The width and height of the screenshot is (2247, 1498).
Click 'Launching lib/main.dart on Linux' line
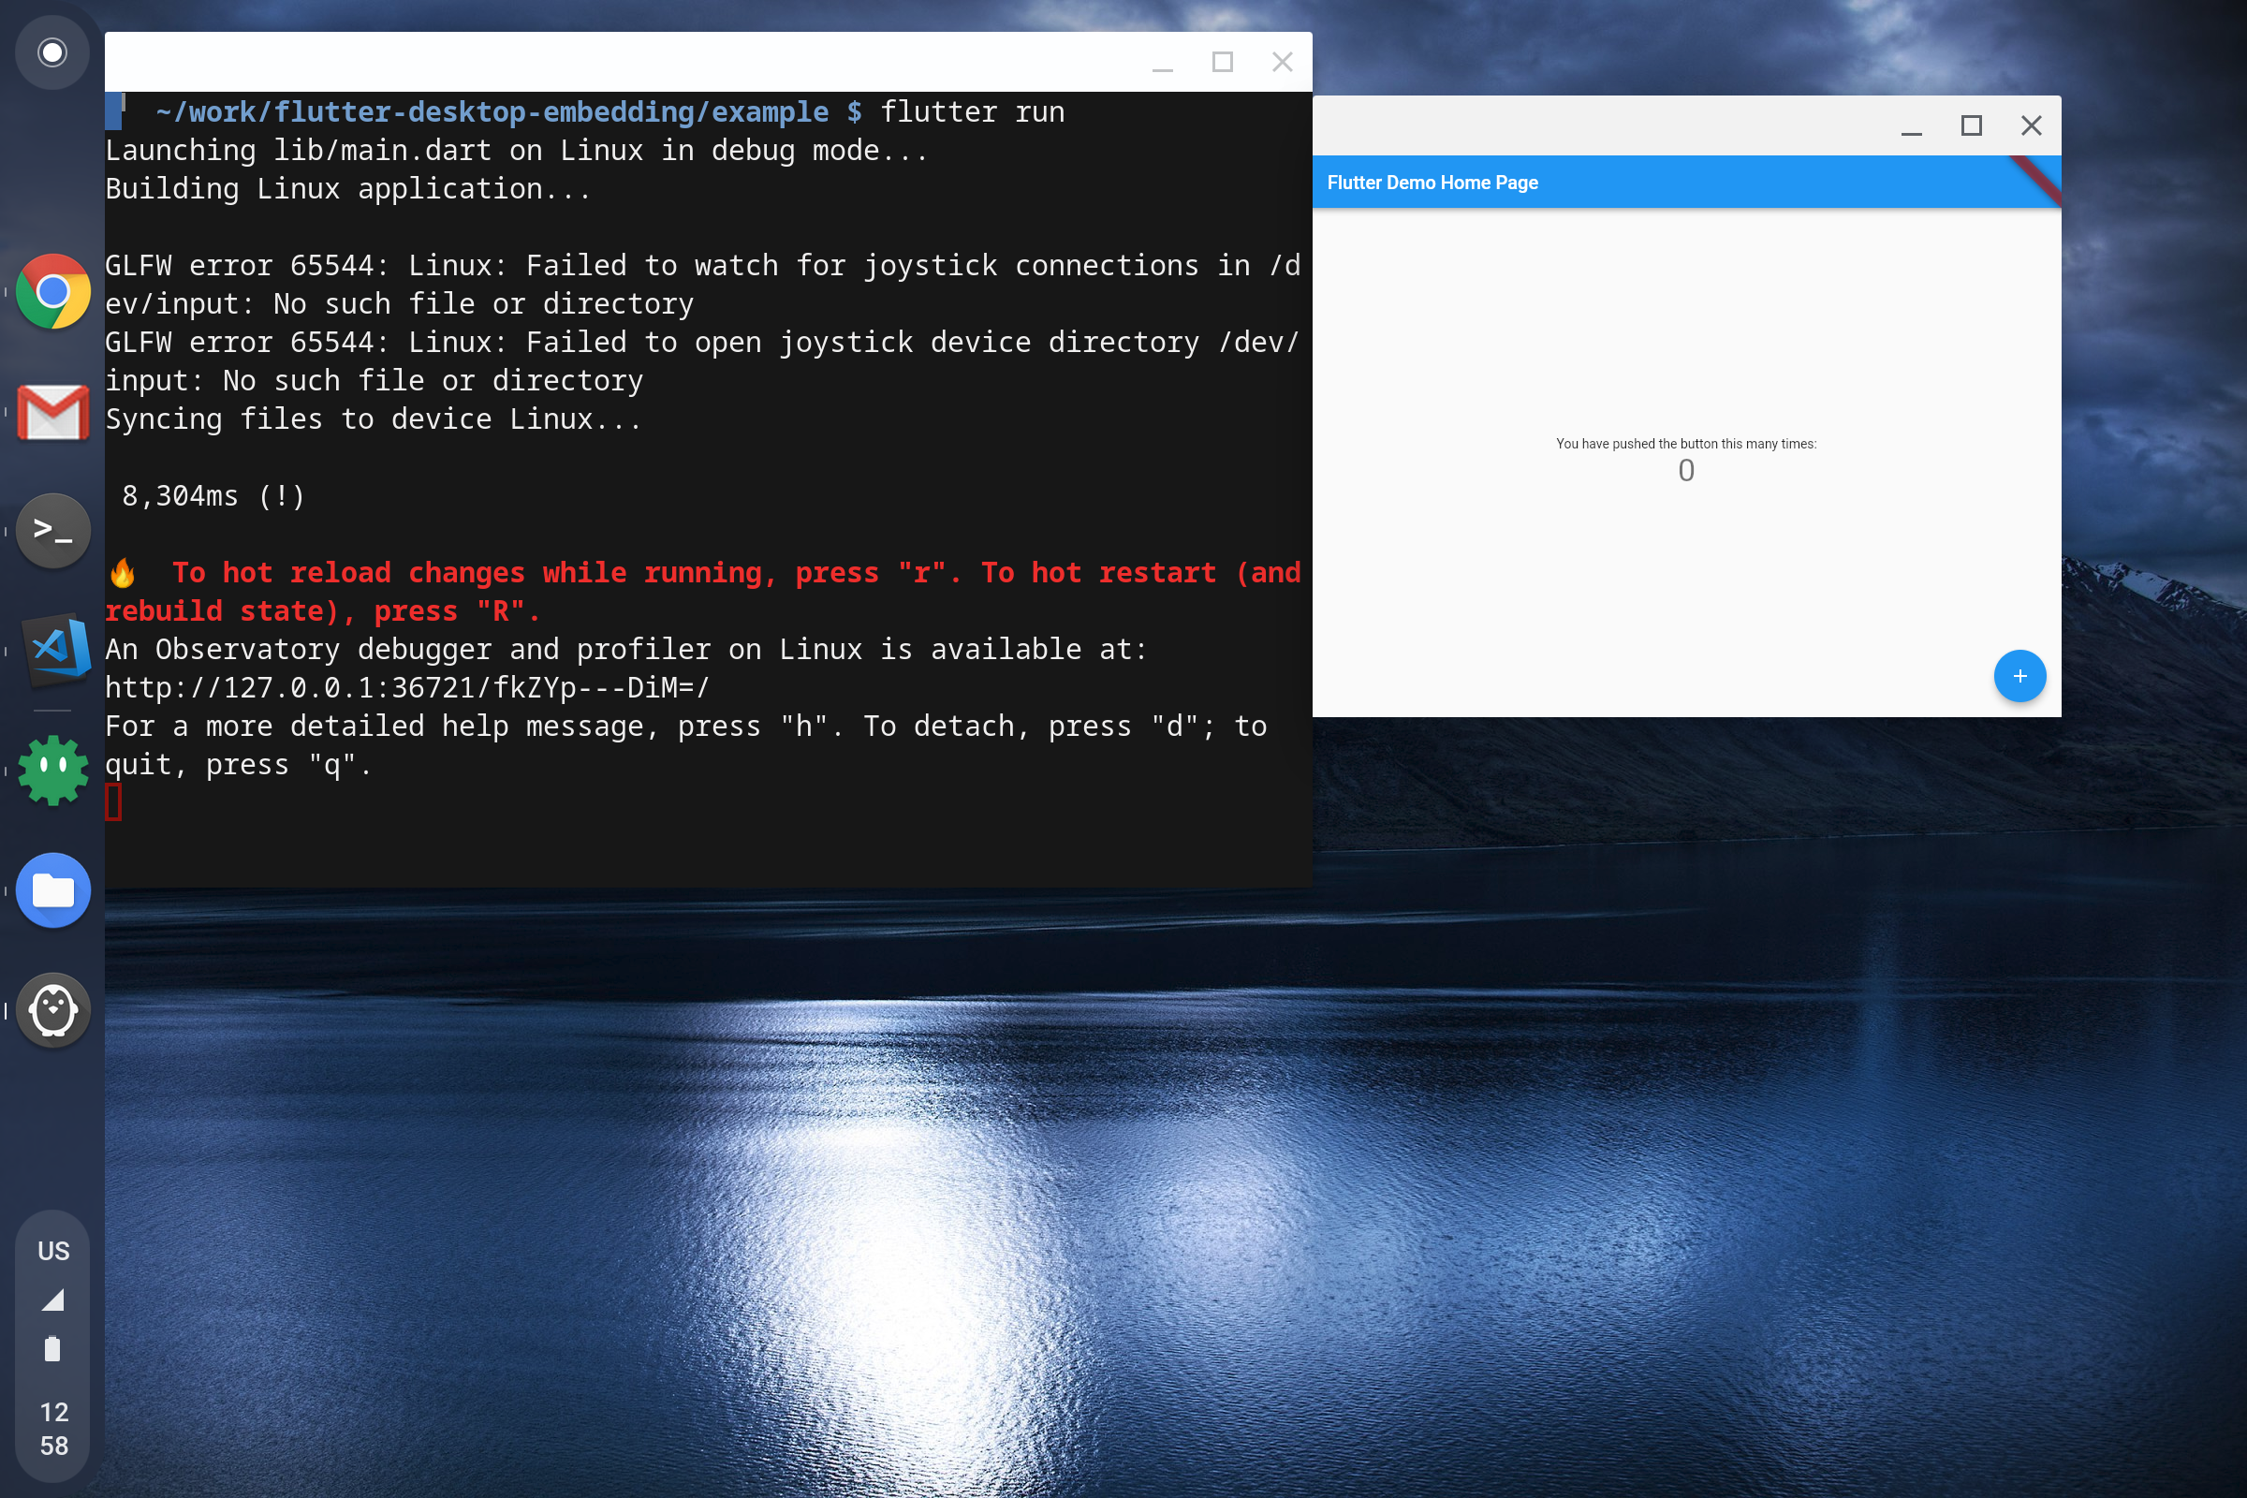click(517, 151)
